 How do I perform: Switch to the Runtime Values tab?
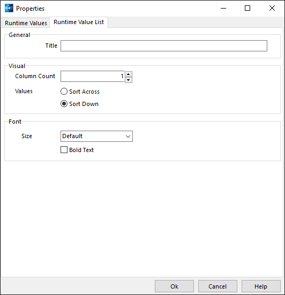[26, 23]
